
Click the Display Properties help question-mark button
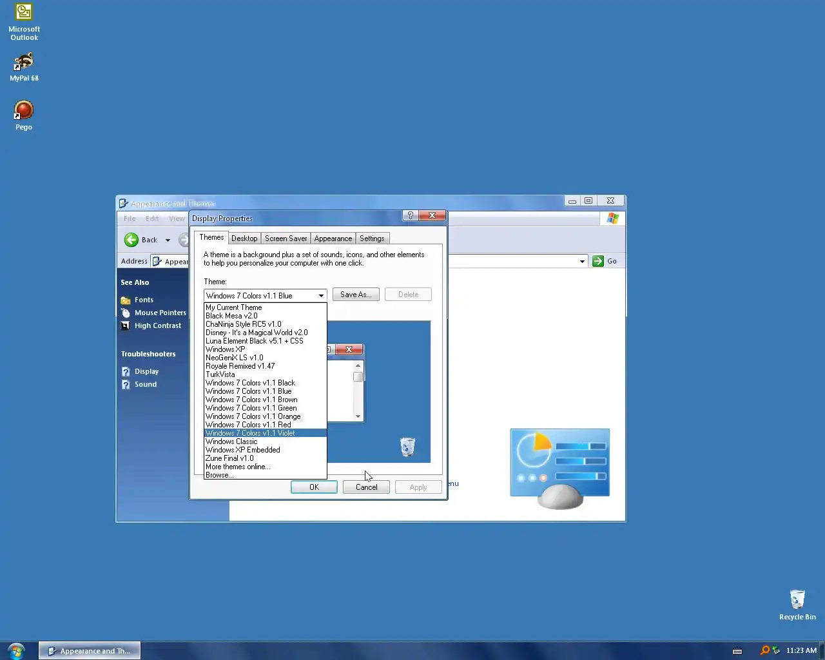(411, 215)
